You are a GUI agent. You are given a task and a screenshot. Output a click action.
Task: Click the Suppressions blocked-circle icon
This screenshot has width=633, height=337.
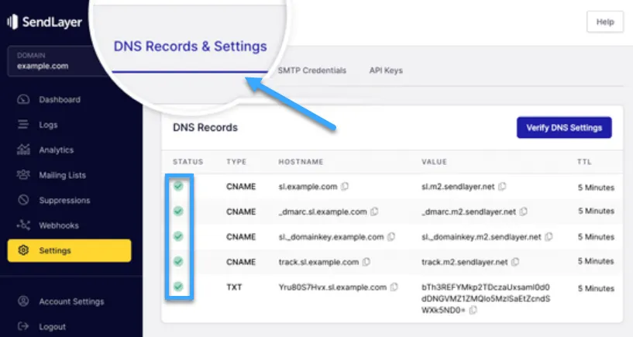(23, 199)
